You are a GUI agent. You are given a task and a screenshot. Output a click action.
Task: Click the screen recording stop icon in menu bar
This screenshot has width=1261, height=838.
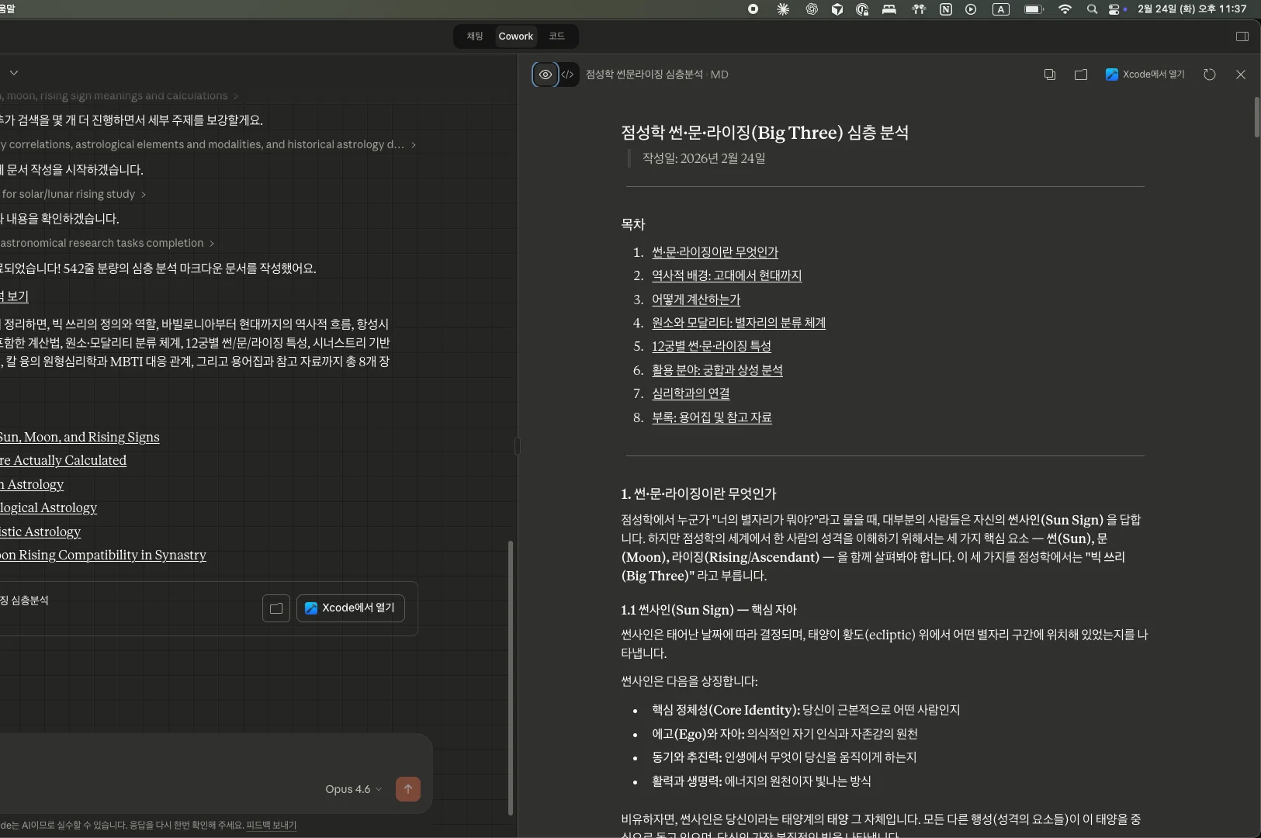pyautogui.click(x=753, y=9)
